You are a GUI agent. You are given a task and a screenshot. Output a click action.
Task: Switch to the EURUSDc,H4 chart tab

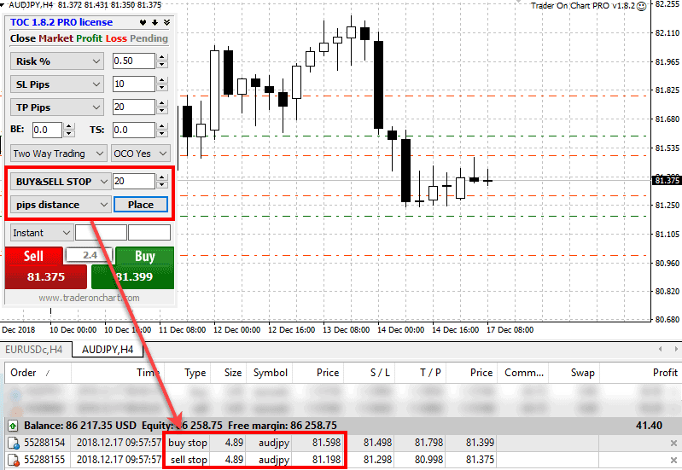33,350
